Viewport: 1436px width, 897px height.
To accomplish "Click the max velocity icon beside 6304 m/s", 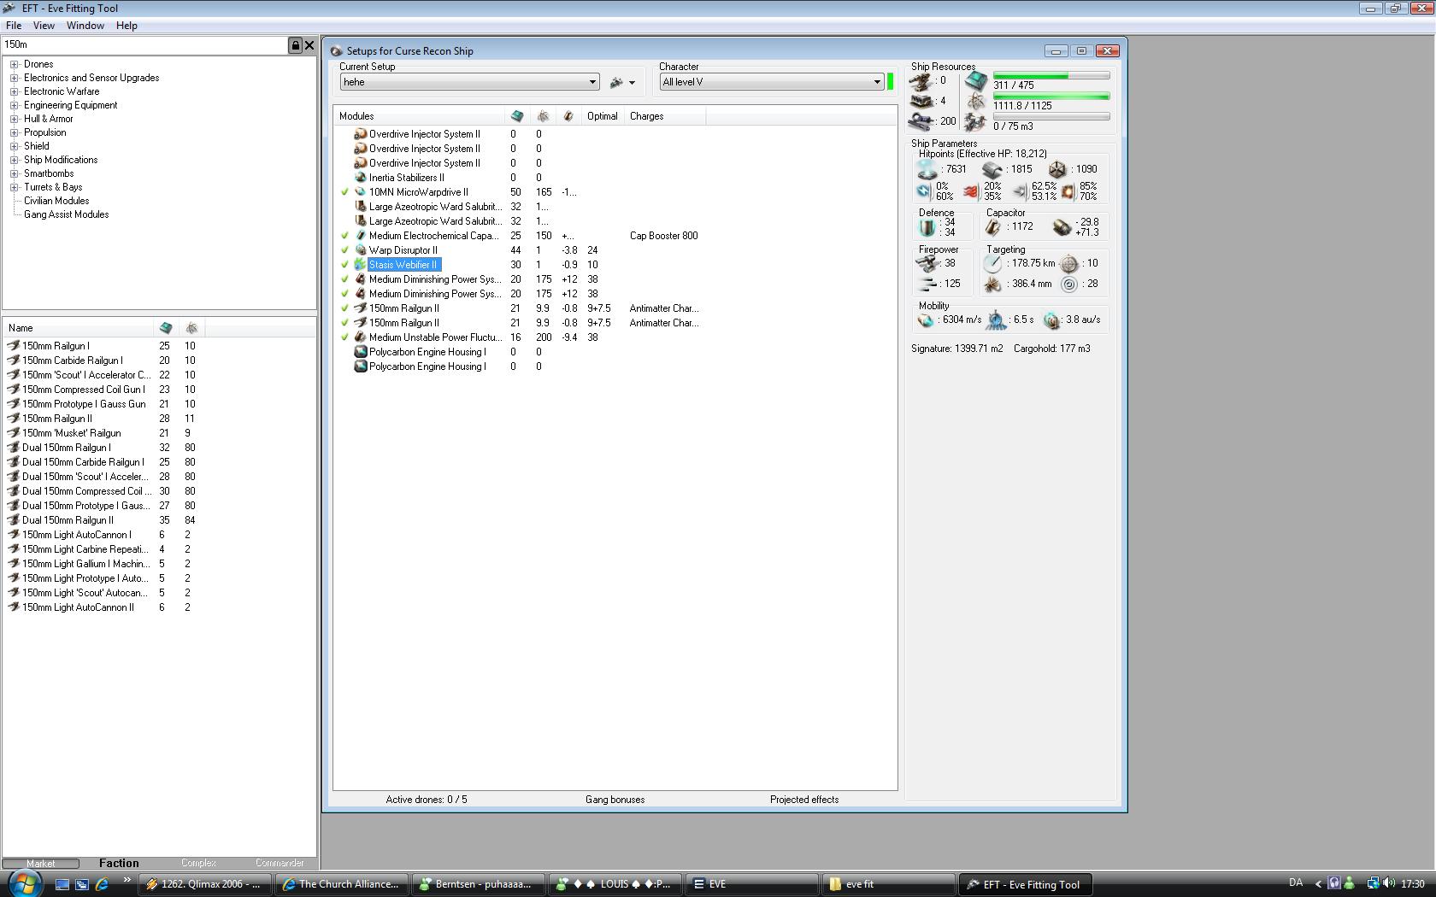I will pyautogui.click(x=926, y=320).
